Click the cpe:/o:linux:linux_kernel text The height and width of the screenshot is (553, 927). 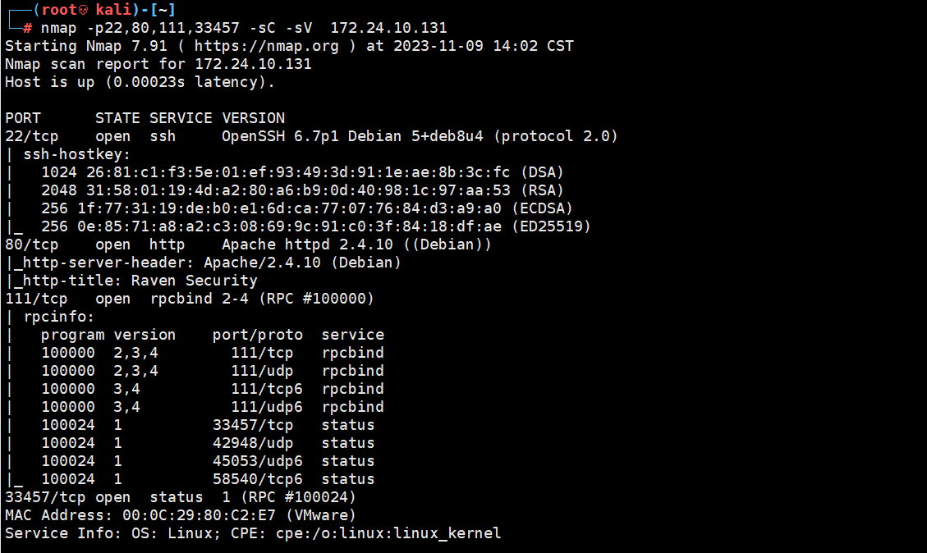point(388,533)
